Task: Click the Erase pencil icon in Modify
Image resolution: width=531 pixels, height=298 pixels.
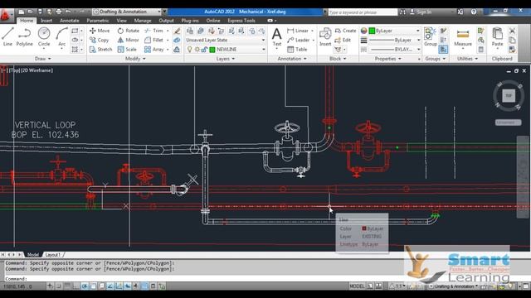Action: point(177,31)
